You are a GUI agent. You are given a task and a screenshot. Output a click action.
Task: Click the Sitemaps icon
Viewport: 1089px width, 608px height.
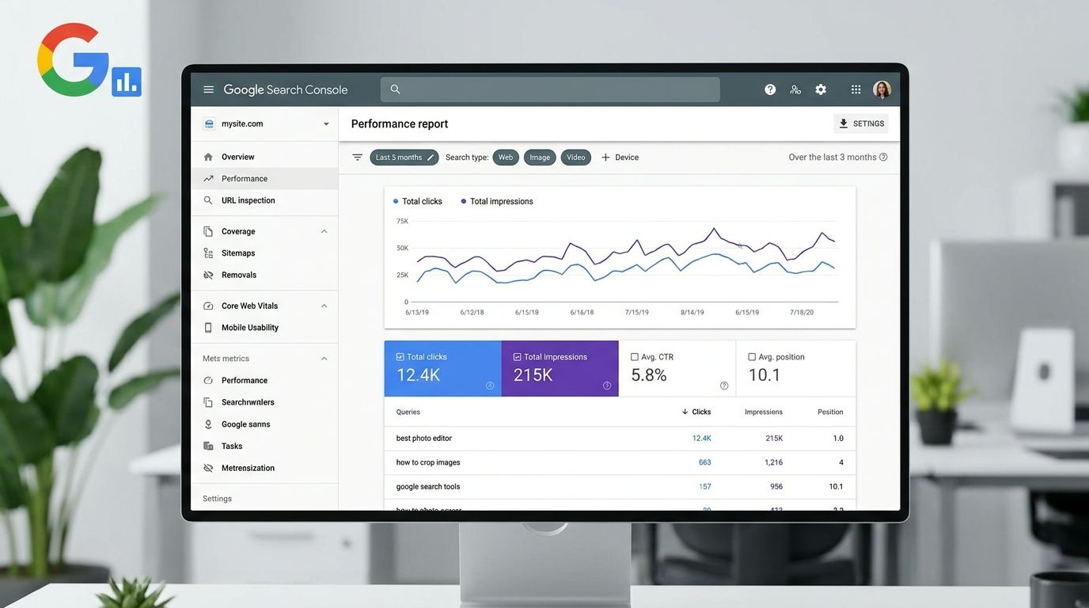(x=208, y=253)
